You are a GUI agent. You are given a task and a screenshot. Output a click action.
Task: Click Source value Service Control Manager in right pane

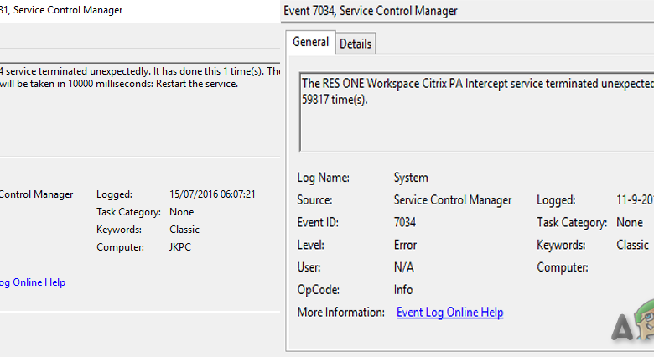click(x=452, y=200)
